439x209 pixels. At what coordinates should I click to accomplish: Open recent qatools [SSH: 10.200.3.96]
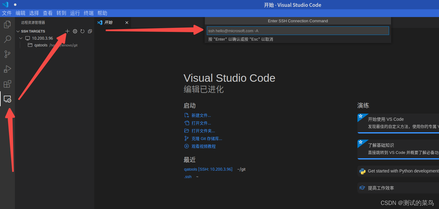tap(208, 169)
